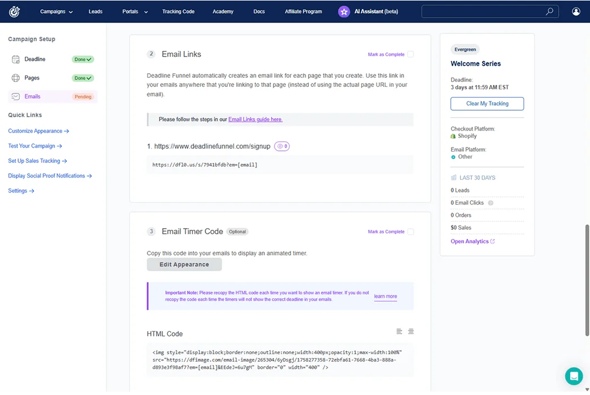Click the 0 Leads stat row
Screen dimensions: 590x395
pos(487,191)
